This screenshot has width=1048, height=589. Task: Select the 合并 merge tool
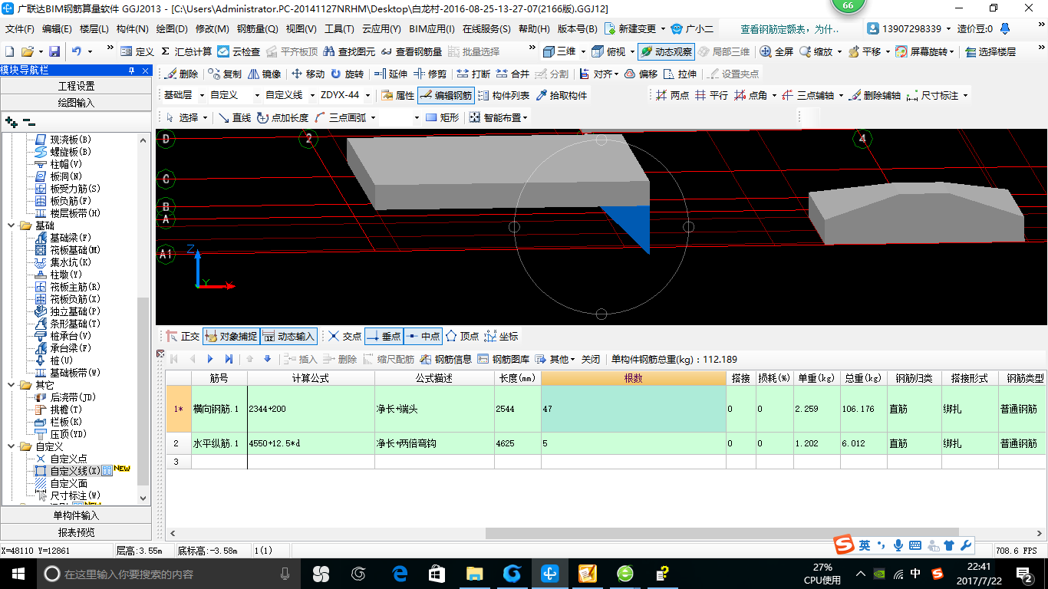click(x=512, y=74)
